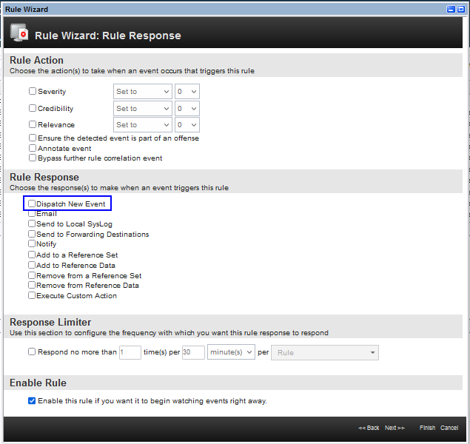Click the interval input field showing 30
Screen dimensions: 470x444
pos(193,352)
